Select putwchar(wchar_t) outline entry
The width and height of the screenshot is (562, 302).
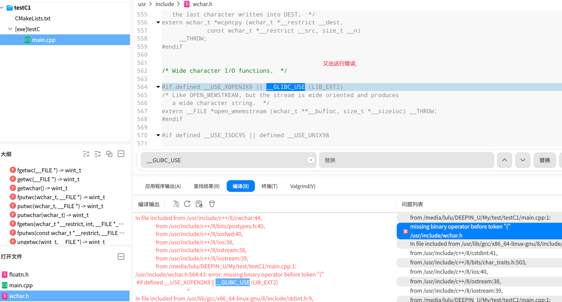pos(53,215)
